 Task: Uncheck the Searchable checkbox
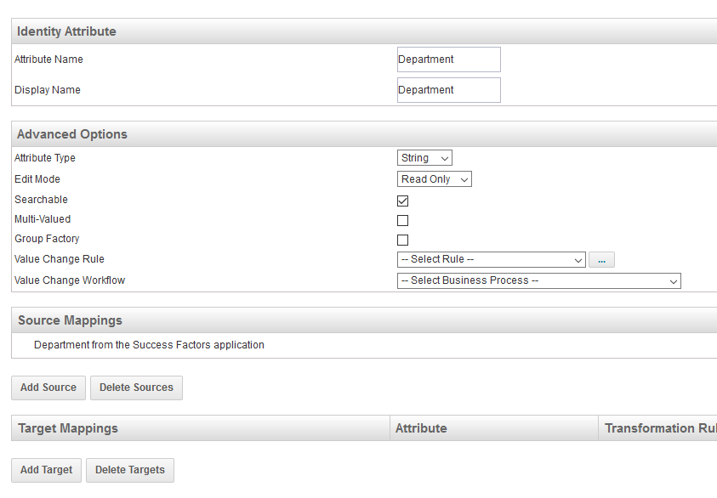click(x=403, y=201)
